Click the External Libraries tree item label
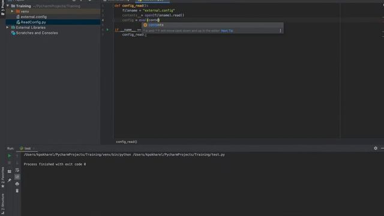Screen dimensions: 384x216 point(31,28)
